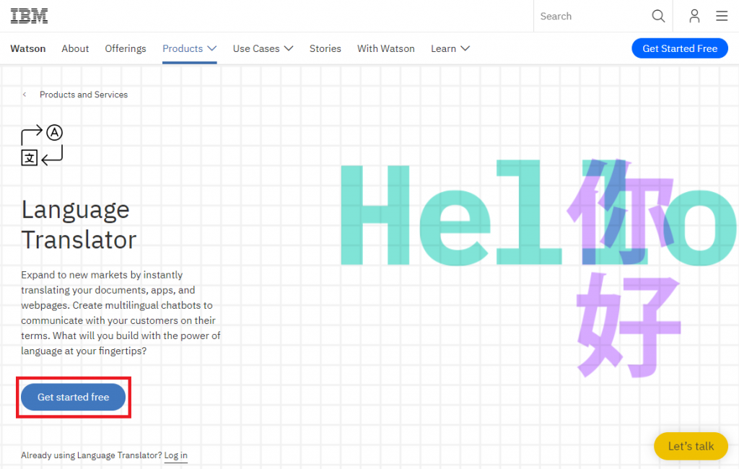Click the Language Translator product icon
Screen dimensions: 739x469
pos(42,145)
